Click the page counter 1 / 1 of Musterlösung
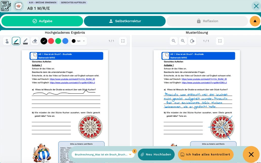This screenshot has height=163, width=261. 206,41
